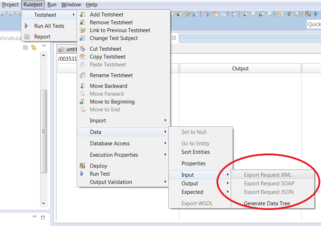
Task: Click the Change Test Subject toolbar icon
Action: tap(195, 14)
